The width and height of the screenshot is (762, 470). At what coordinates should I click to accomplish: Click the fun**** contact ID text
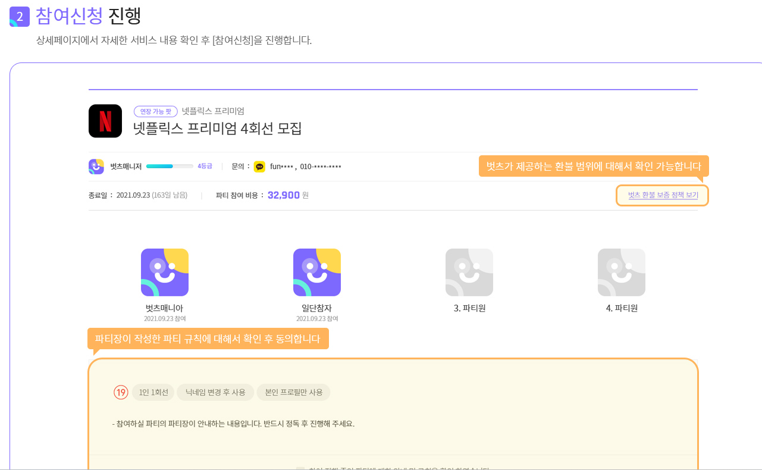[x=282, y=167]
